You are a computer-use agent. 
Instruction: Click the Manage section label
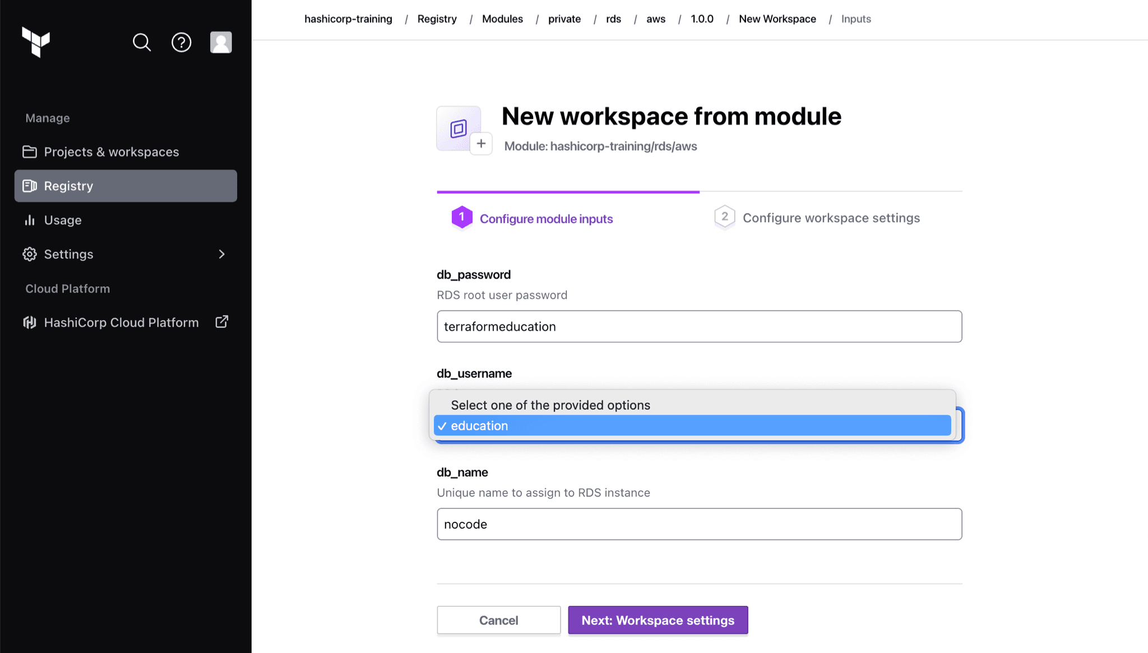[x=48, y=118]
